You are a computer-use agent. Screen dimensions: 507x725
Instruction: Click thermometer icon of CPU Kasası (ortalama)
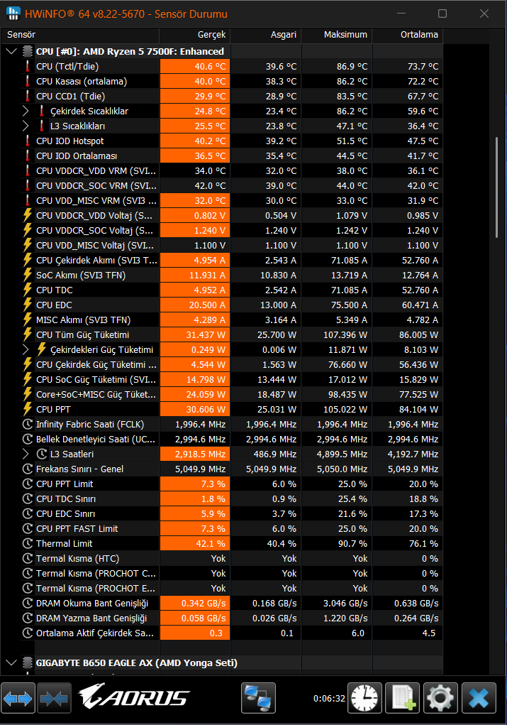(27, 82)
